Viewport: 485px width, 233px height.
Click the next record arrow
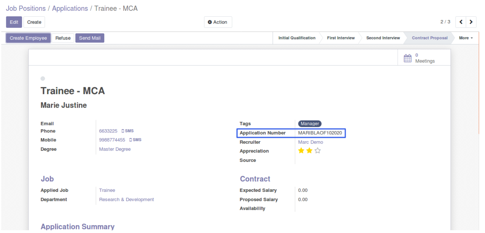point(471,22)
